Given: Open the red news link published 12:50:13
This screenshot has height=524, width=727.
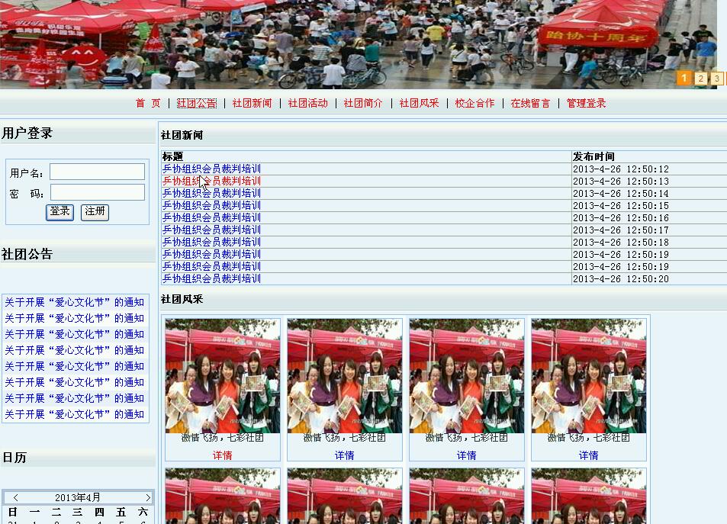Looking at the screenshot, I should coord(211,181).
